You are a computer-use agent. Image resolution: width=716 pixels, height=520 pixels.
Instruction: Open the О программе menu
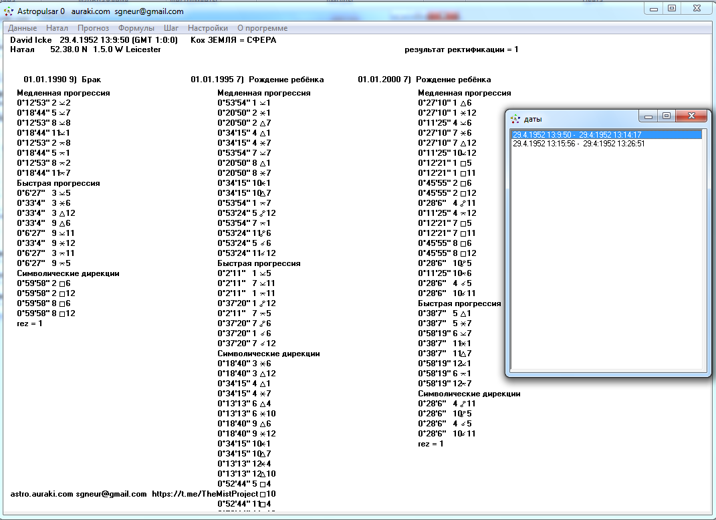tap(263, 28)
